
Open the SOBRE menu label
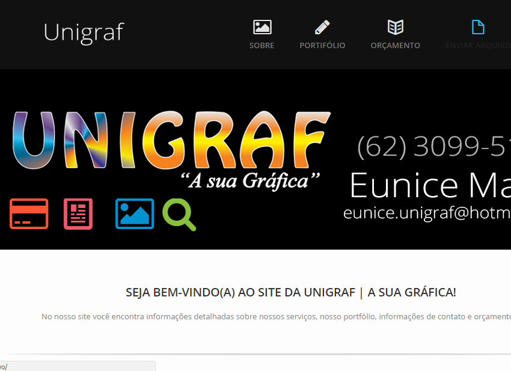click(x=262, y=46)
